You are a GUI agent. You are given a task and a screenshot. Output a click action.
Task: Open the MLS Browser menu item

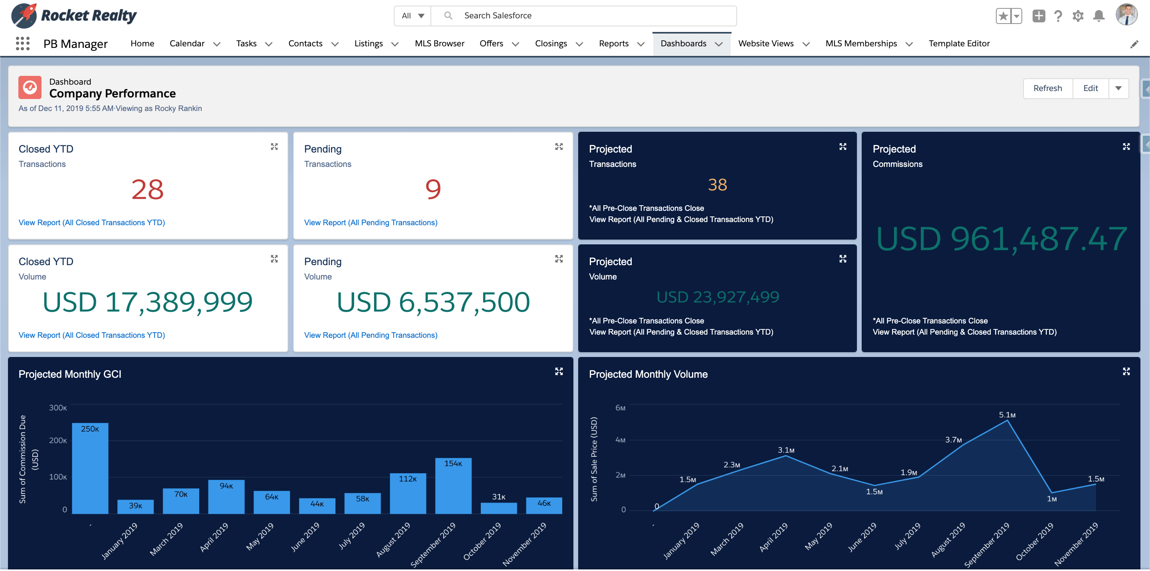(x=440, y=43)
